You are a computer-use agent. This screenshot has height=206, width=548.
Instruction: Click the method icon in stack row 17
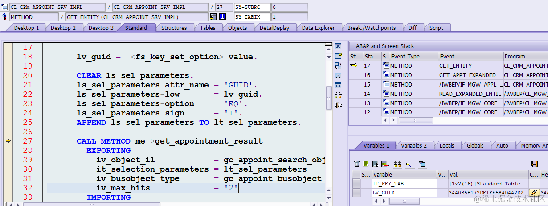click(386, 66)
